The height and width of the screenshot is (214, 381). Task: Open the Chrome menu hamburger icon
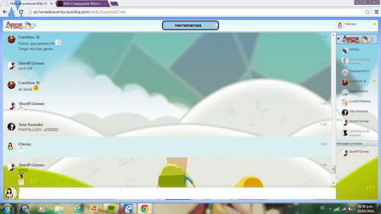377,12
